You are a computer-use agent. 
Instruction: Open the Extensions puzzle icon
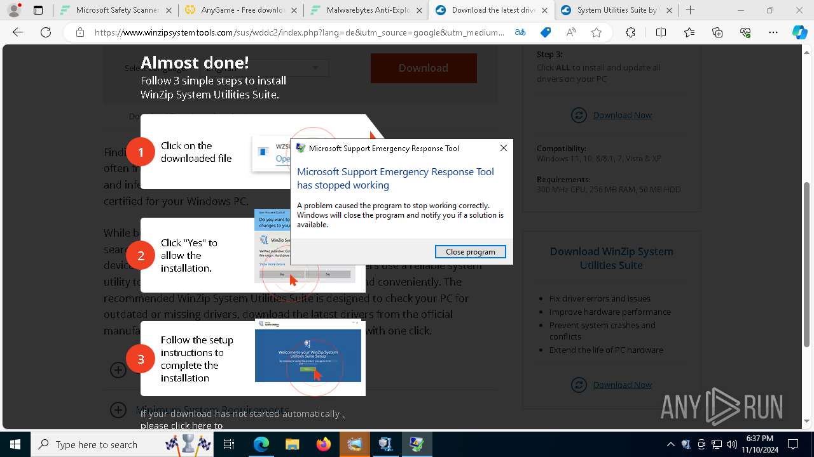coord(630,32)
